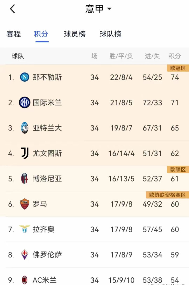The height and width of the screenshot is (285, 189).
Task: Open the 球员榜 tab
Action: [x=75, y=34]
